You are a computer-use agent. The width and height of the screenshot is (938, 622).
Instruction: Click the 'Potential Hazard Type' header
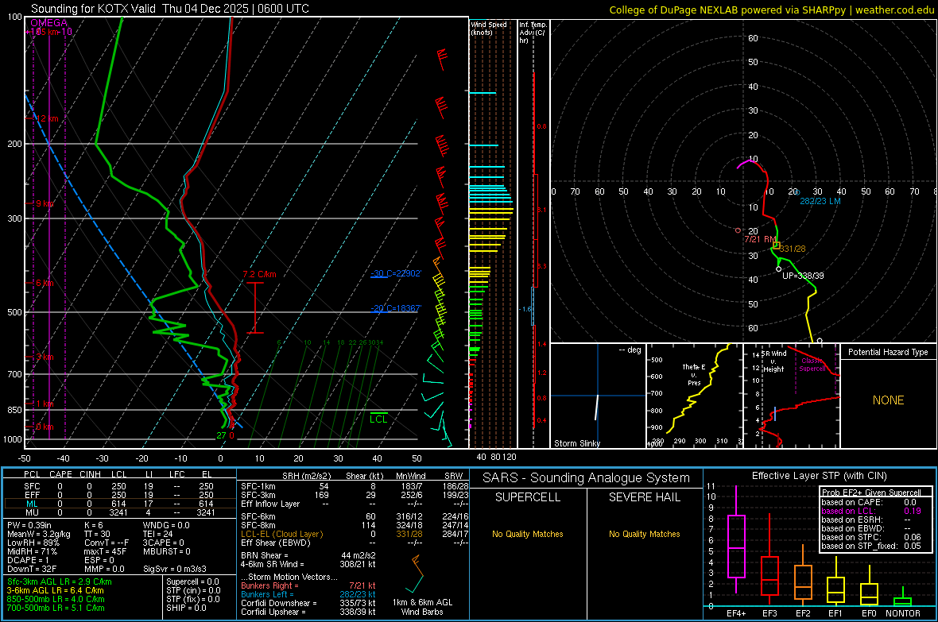888,352
